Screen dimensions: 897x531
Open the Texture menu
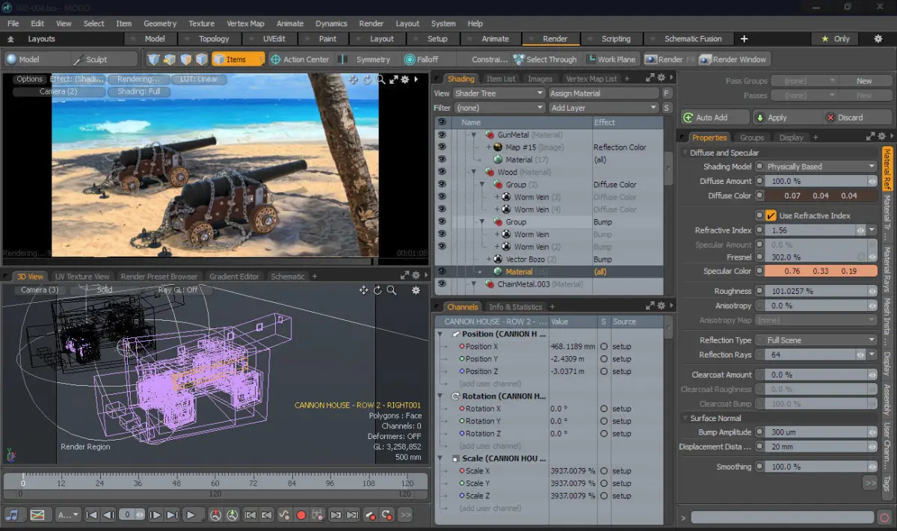tap(201, 23)
